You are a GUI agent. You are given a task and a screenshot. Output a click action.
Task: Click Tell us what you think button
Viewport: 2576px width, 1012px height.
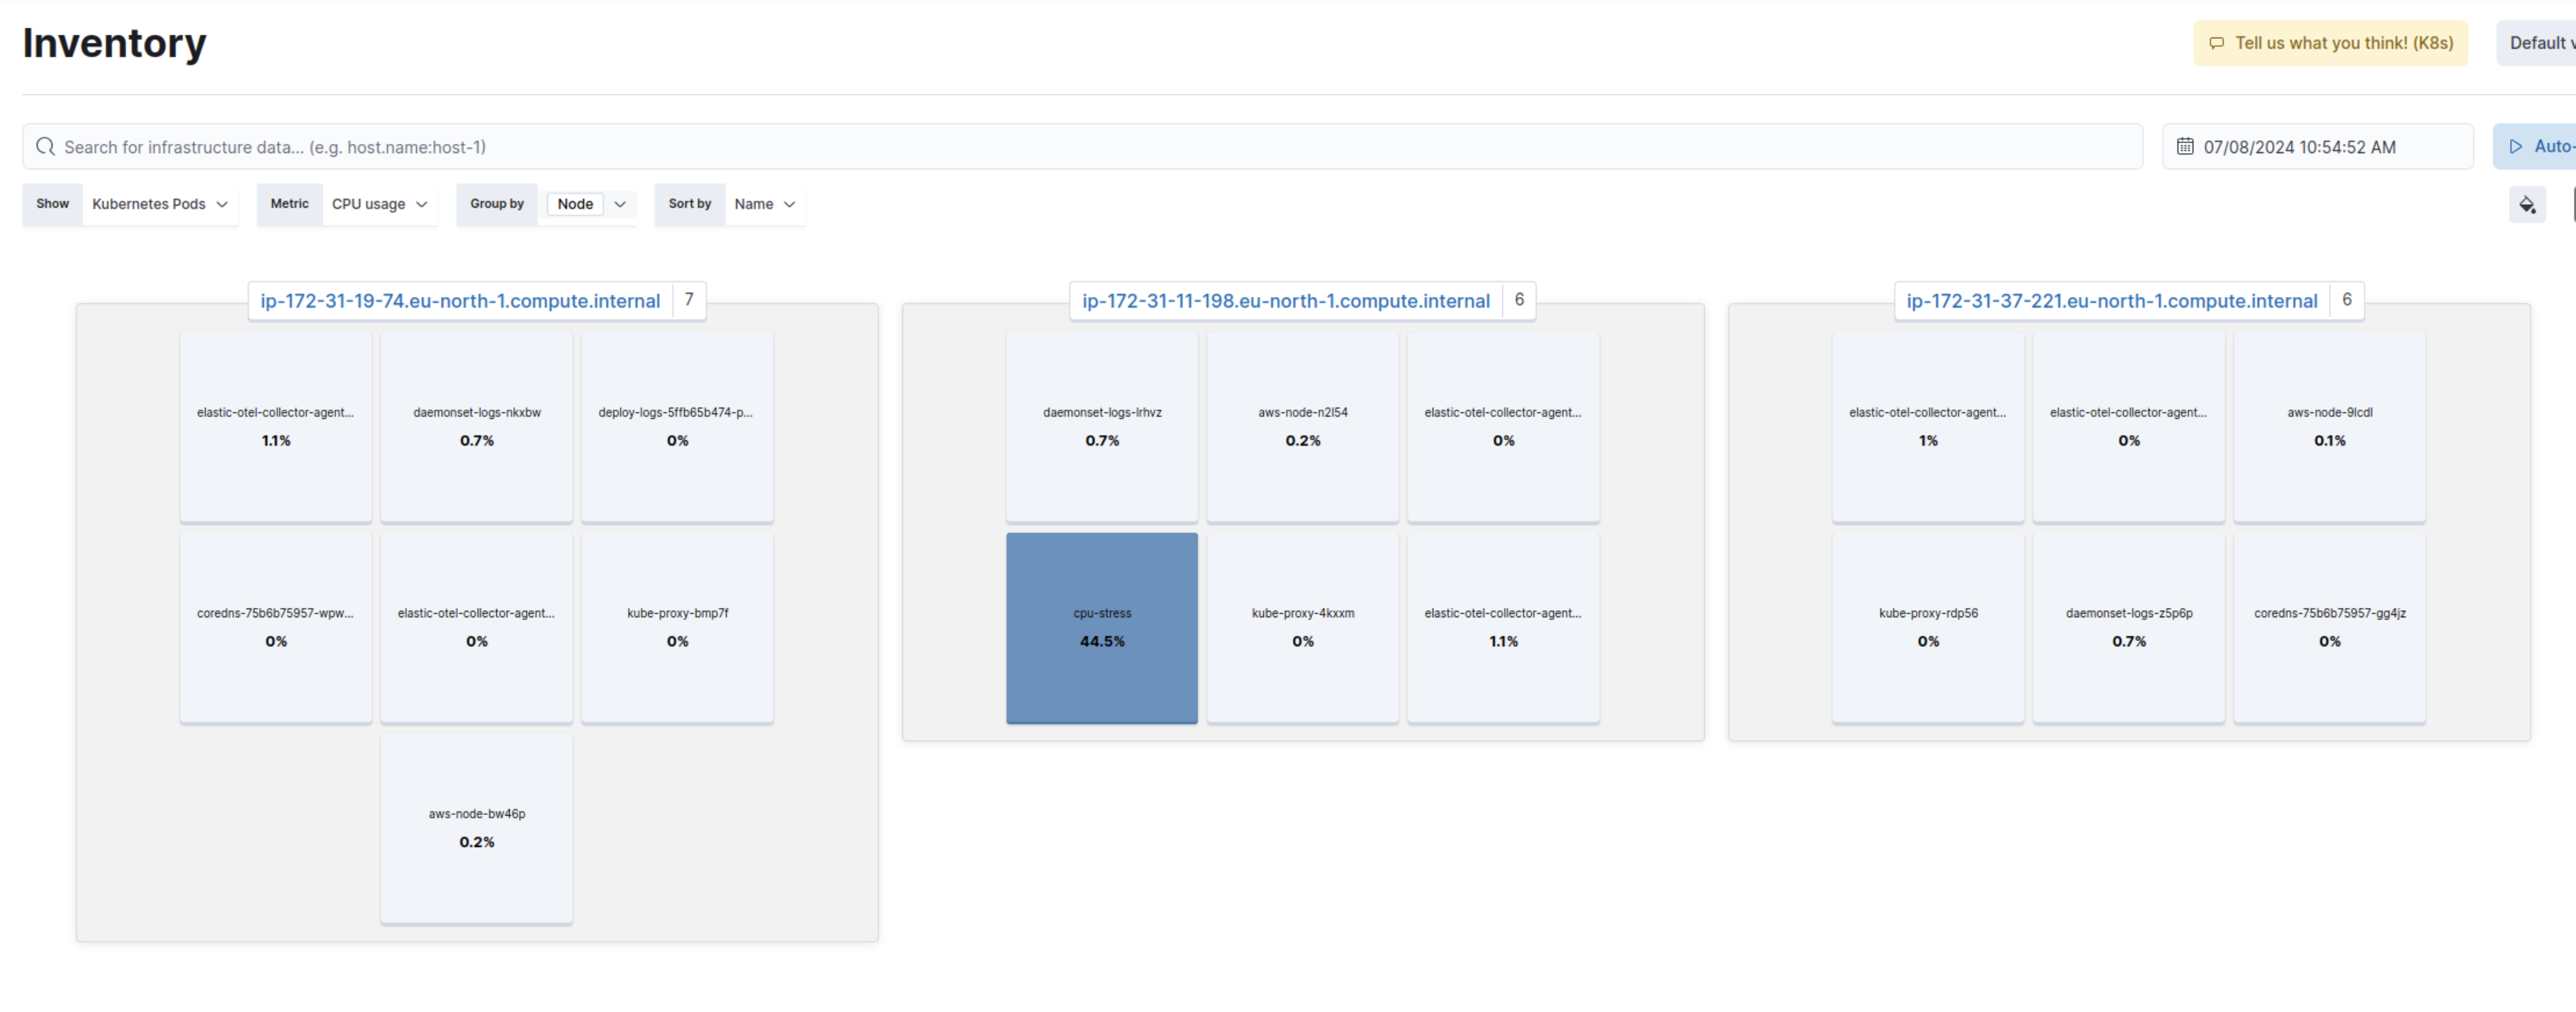coord(2330,43)
